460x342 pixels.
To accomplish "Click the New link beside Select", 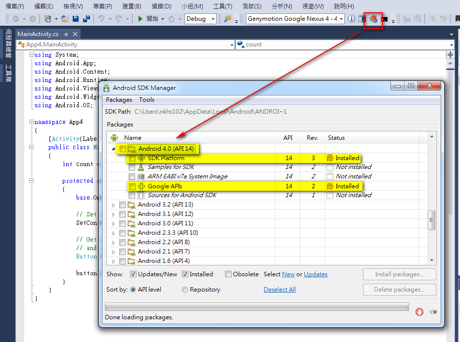I will point(288,274).
